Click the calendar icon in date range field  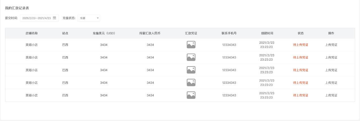55,18
